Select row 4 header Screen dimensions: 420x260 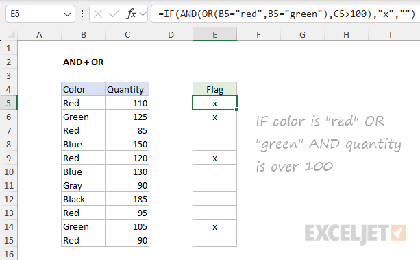[9, 89]
